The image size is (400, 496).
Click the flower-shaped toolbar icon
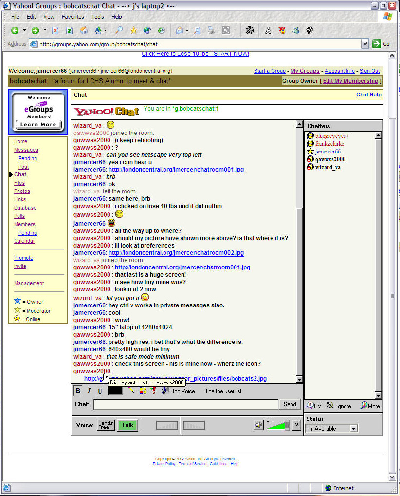[x=310, y=30]
